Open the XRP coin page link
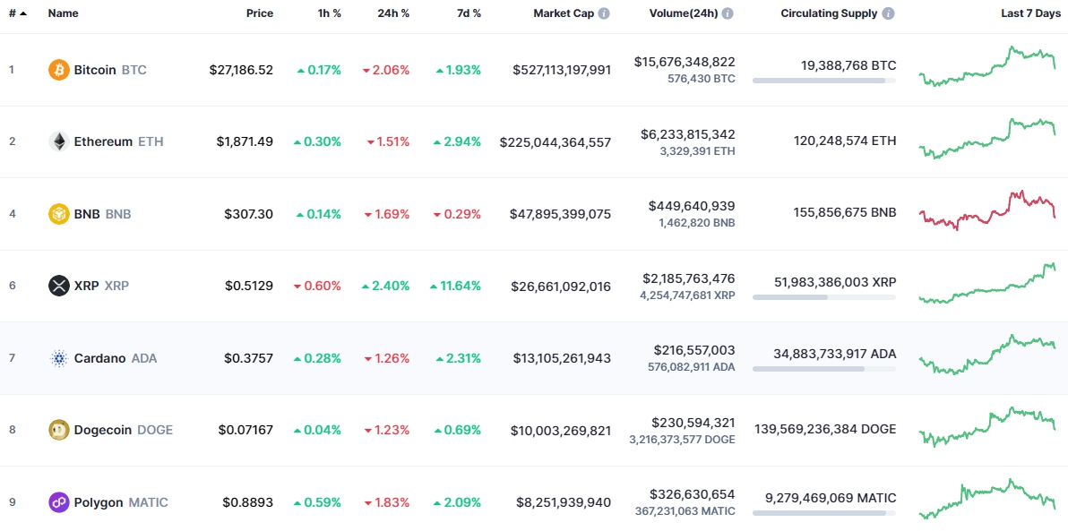The width and height of the screenshot is (1068, 531). pos(89,286)
